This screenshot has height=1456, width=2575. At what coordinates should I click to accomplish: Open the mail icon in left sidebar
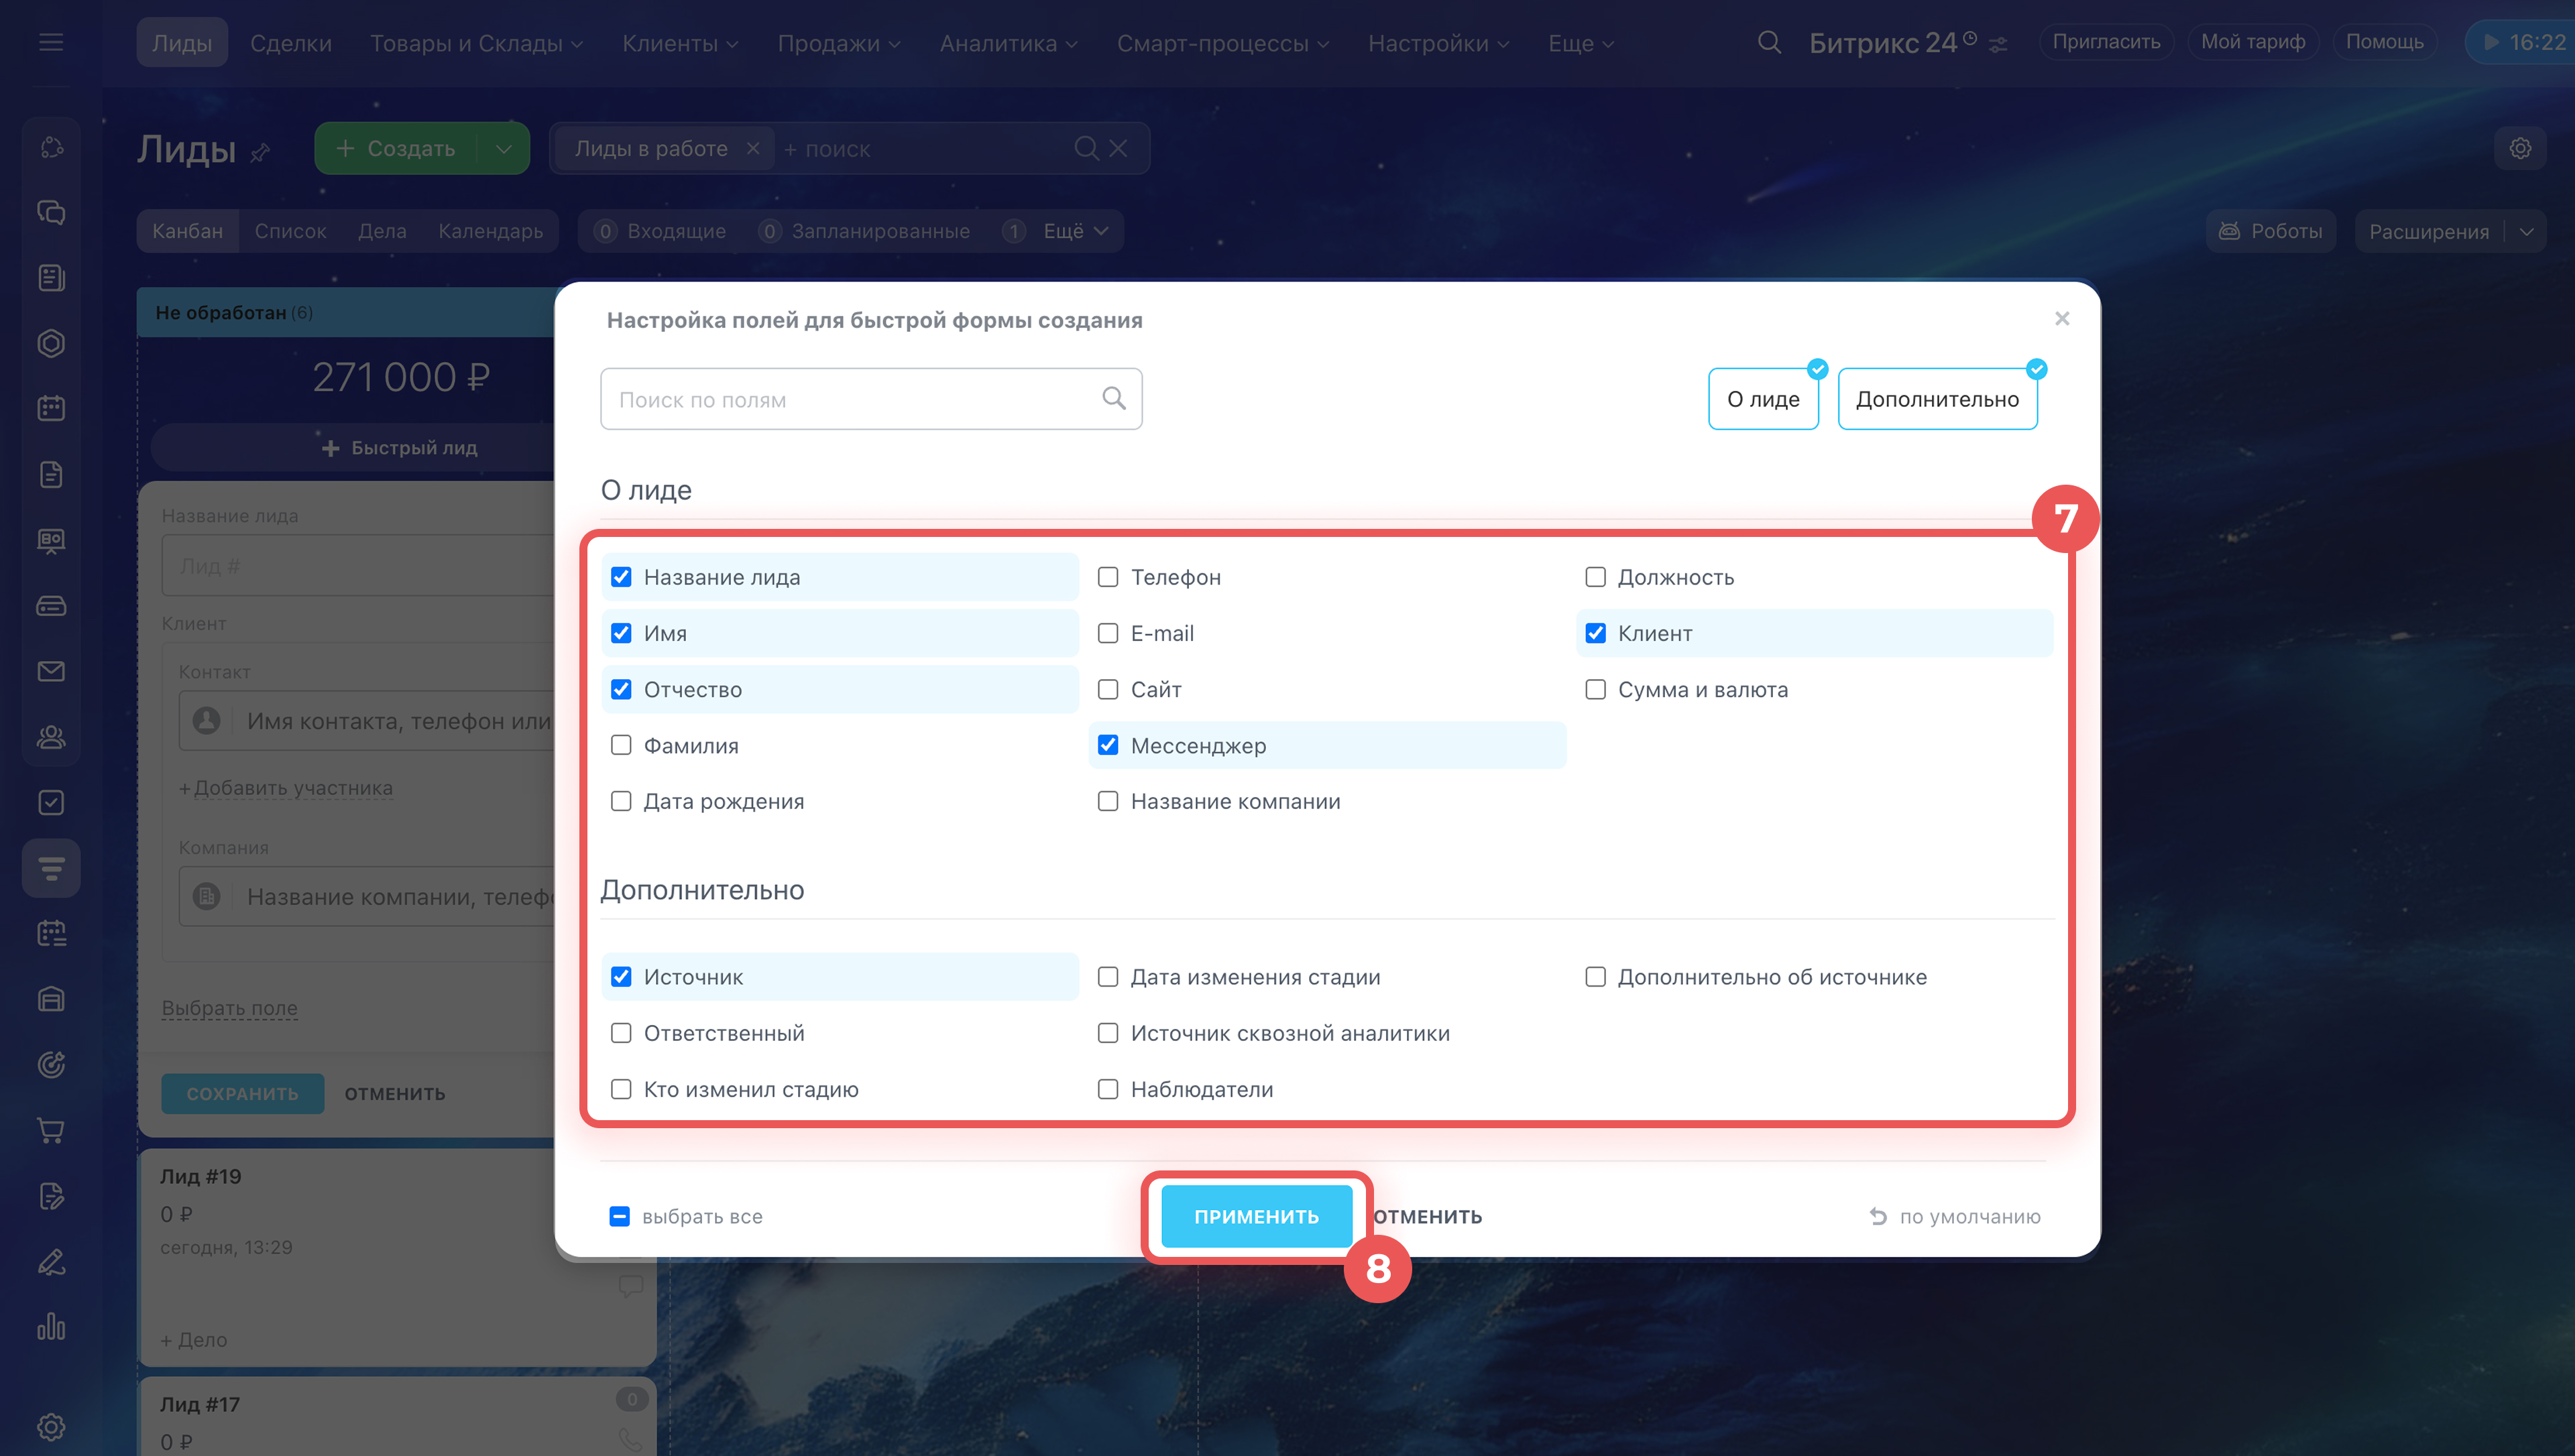pyautogui.click(x=51, y=671)
